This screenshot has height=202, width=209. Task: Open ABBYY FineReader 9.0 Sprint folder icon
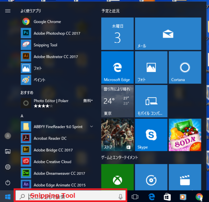point(26,126)
